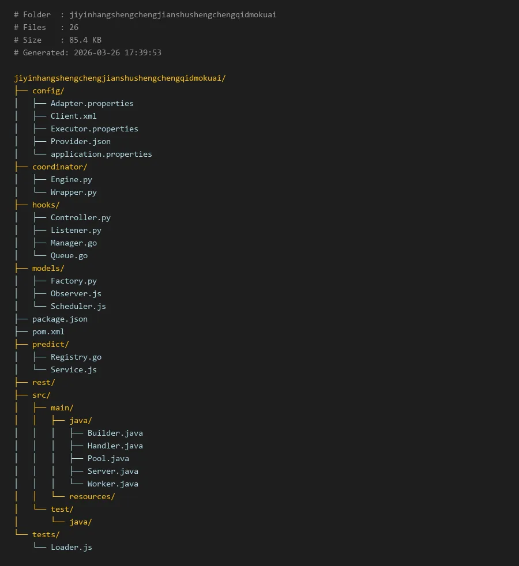Select Registry.go in predict
The height and width of the screenshot is (566, 519).
pyautogui.click(x=76, y=357)
